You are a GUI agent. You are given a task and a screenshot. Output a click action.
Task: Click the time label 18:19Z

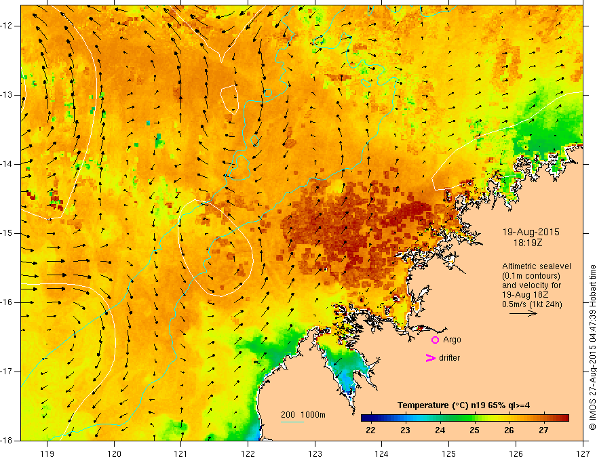pyautogui.click(x=528, y=243)
